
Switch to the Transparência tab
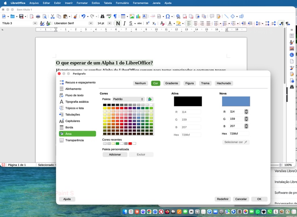(78, 140)
